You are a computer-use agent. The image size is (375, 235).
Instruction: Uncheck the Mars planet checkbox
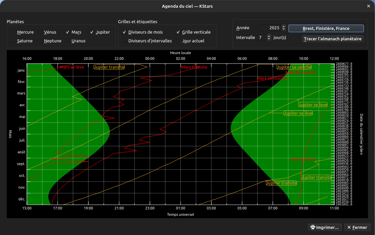click(68, 32)
